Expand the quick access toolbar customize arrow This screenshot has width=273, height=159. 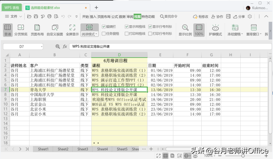point(77,17)
